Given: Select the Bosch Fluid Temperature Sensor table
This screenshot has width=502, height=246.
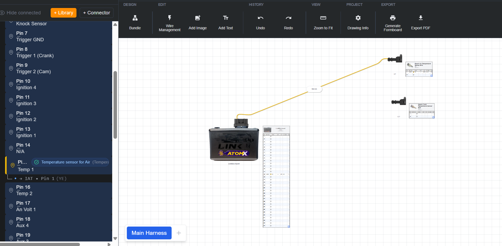Looking at the screenshot, I should (422, 111).
